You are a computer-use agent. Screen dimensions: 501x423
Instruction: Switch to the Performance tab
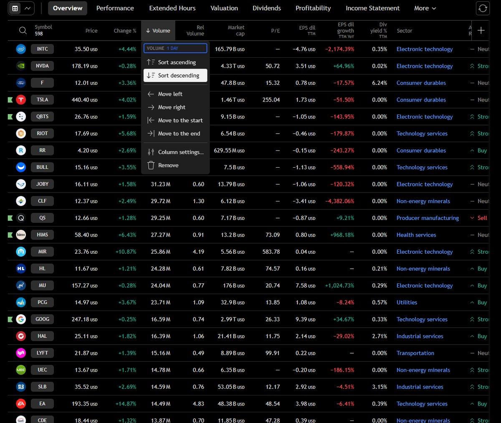pos(115,8)
